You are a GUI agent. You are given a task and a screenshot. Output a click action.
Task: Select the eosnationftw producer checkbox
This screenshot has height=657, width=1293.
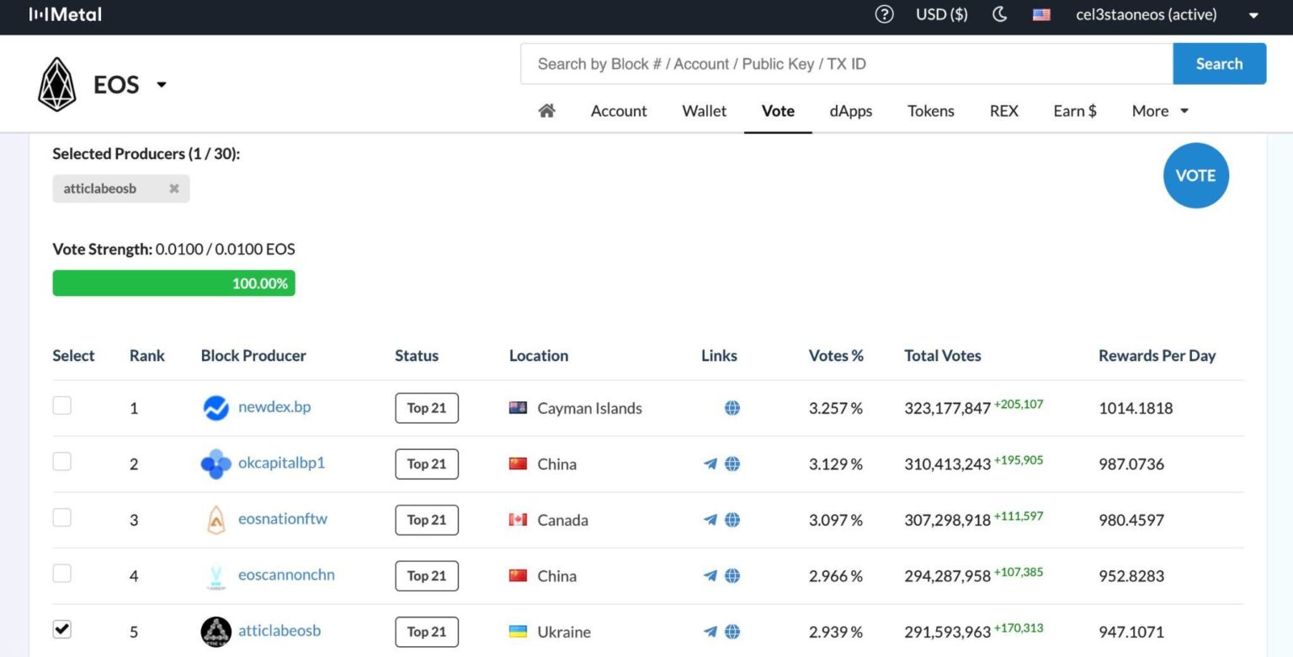point(62,517)
